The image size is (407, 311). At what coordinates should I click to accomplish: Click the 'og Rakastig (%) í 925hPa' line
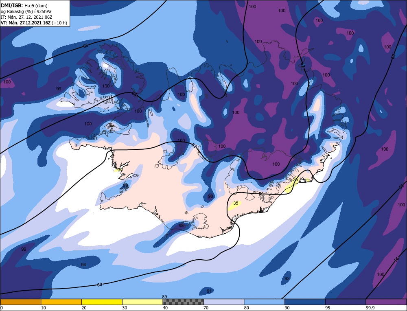26,11
